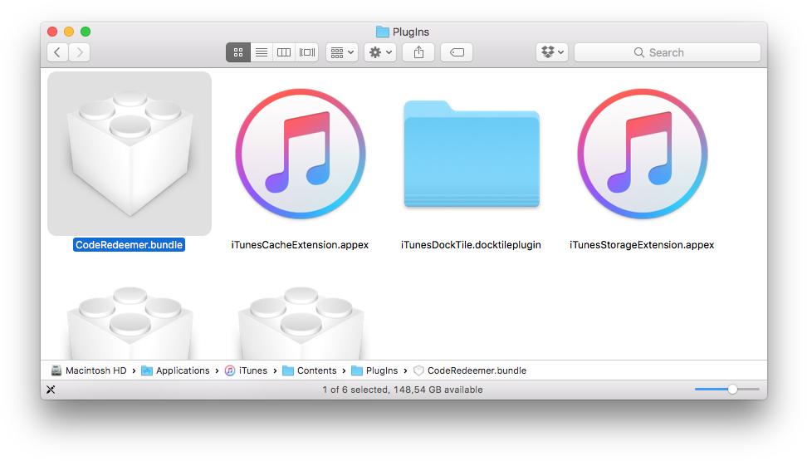This screenshot has height=461, width=807.
Task: Select the iTunesDockTile.docktileplugin folder icon
Action: tap(472, 154)
